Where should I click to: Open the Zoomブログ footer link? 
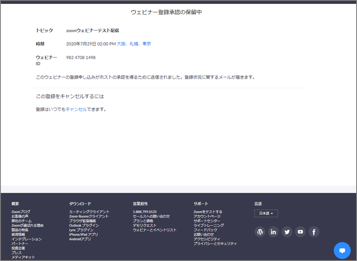click(21, 212)
